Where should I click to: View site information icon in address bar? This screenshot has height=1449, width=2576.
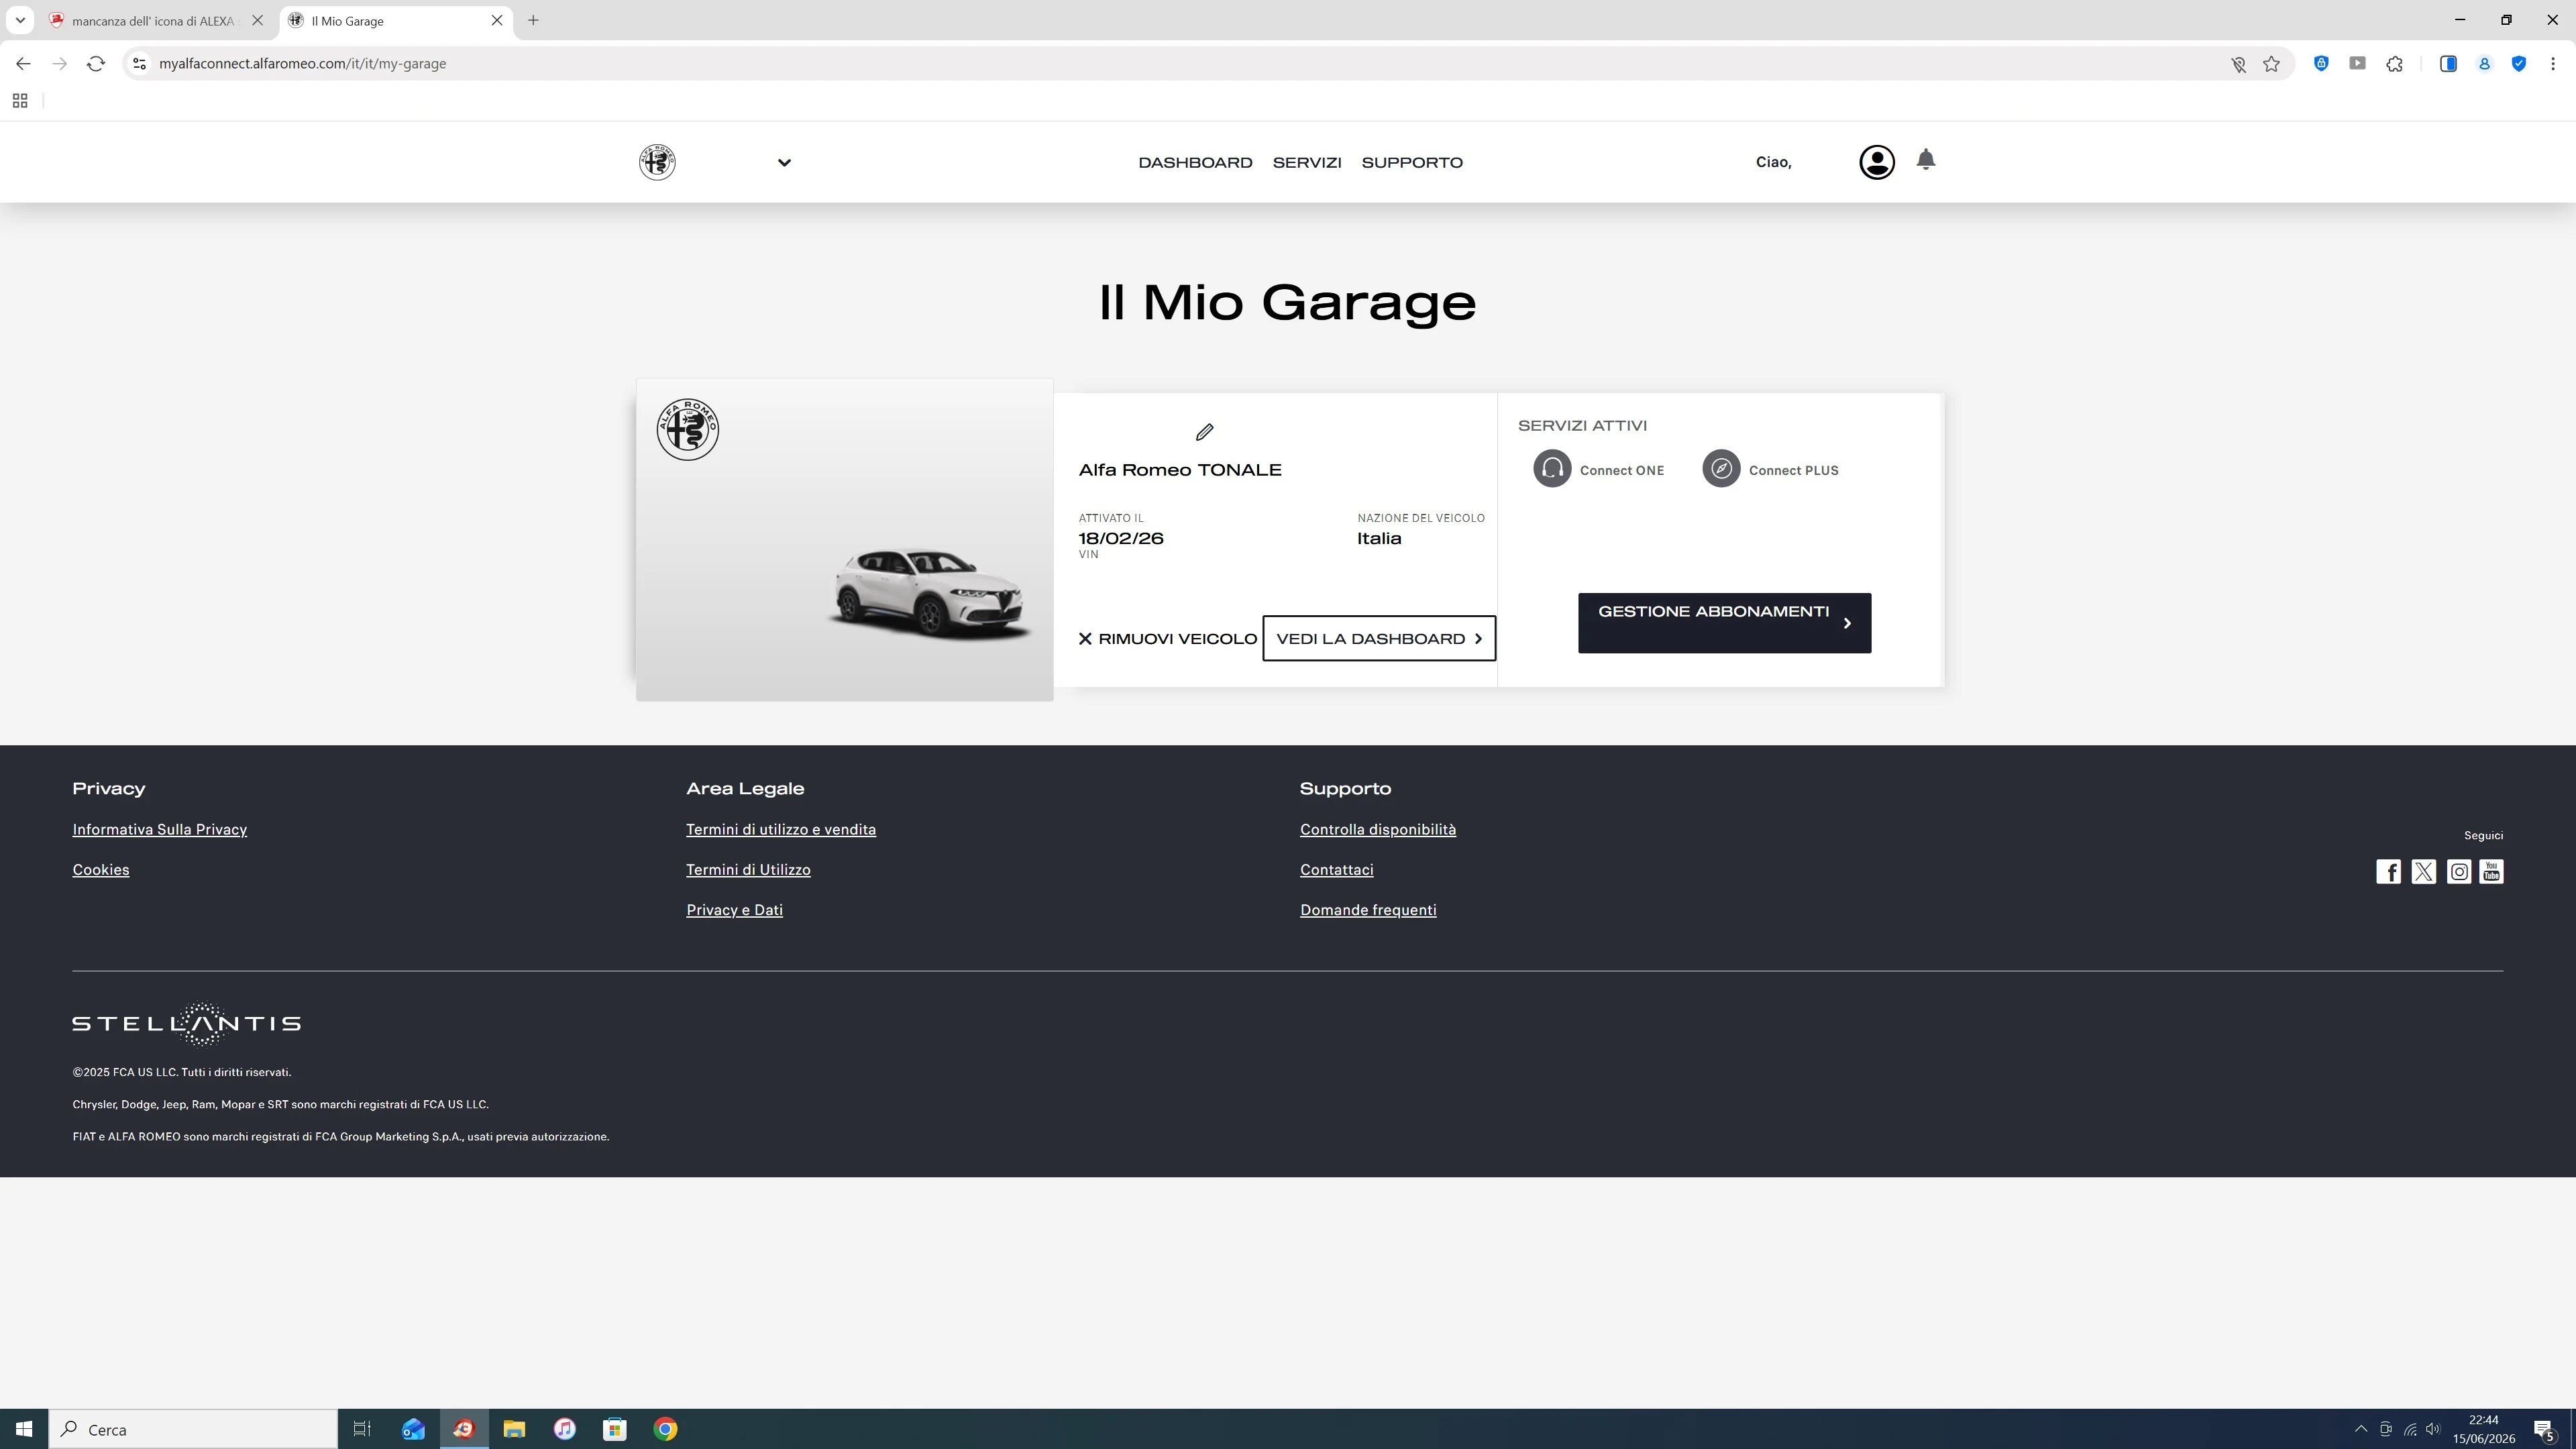[139, 64]
